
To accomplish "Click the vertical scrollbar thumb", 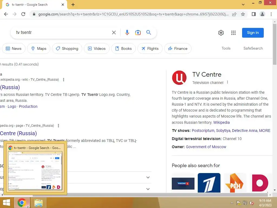I will 275,44.
